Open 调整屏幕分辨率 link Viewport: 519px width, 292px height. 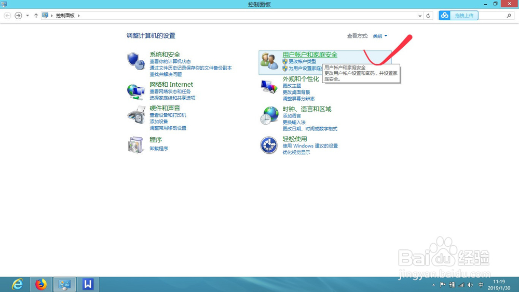298,99
